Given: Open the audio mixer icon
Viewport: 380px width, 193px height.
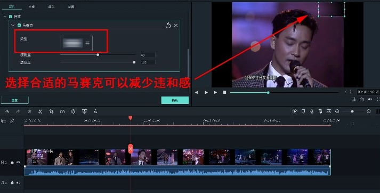Looking at the screenshot, I should tap(320, 111).
